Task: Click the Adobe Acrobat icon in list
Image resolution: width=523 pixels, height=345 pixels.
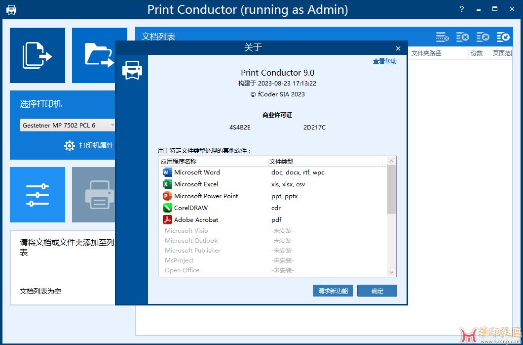Action: 167,220
